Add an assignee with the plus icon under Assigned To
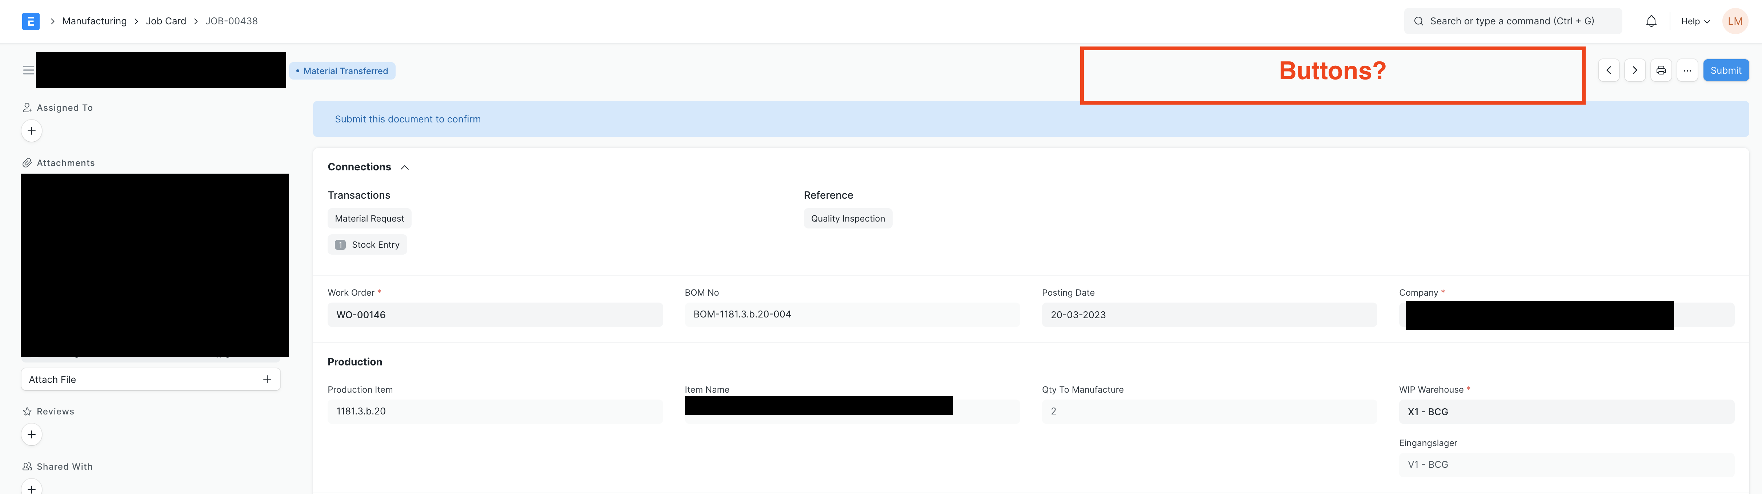The height and width of the screenshot is (494, 1762). tap(32, 130)
